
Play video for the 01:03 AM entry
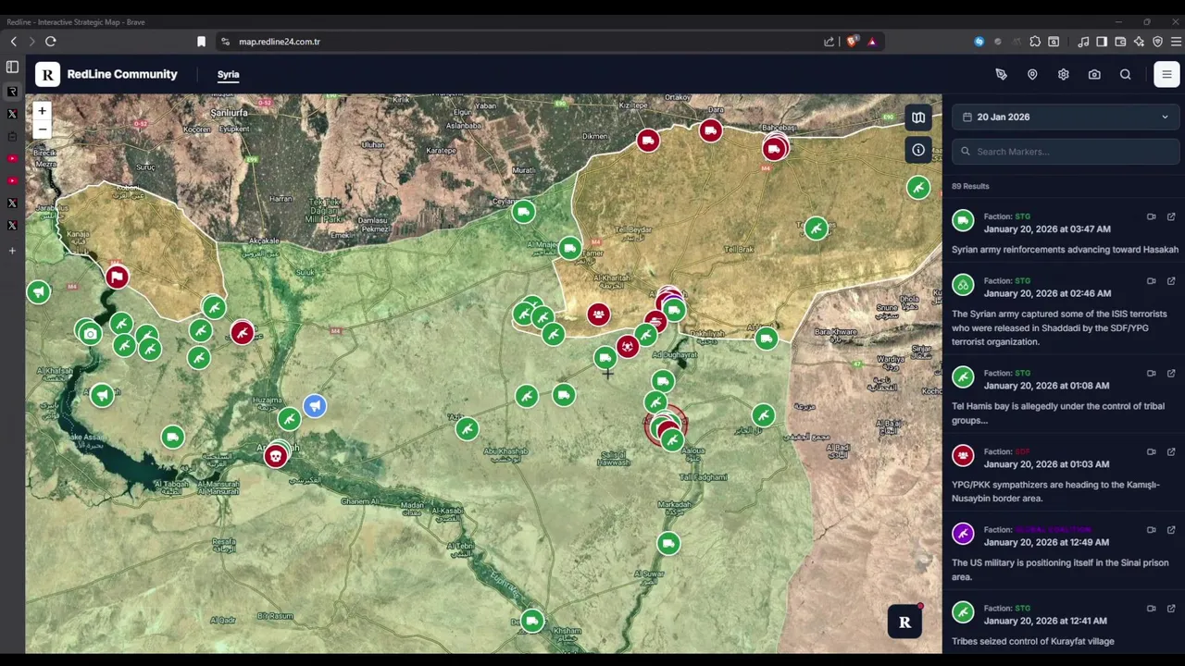(x=1151, y=451)
